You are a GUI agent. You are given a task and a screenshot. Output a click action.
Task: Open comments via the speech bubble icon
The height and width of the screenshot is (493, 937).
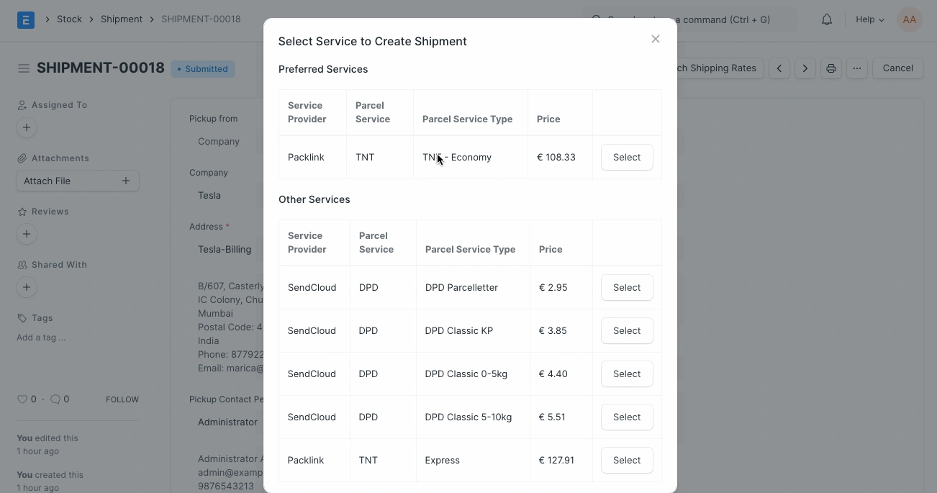(x=56, y=399)
